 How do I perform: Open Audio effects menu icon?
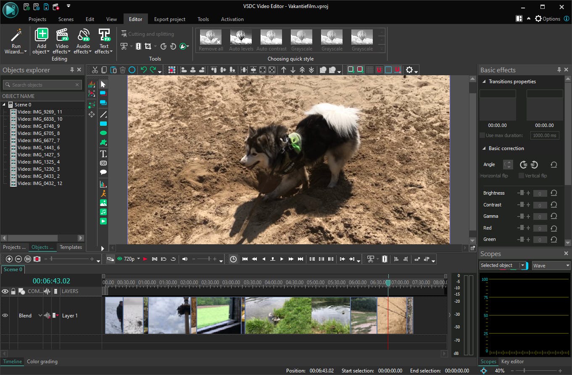[83, 35]
